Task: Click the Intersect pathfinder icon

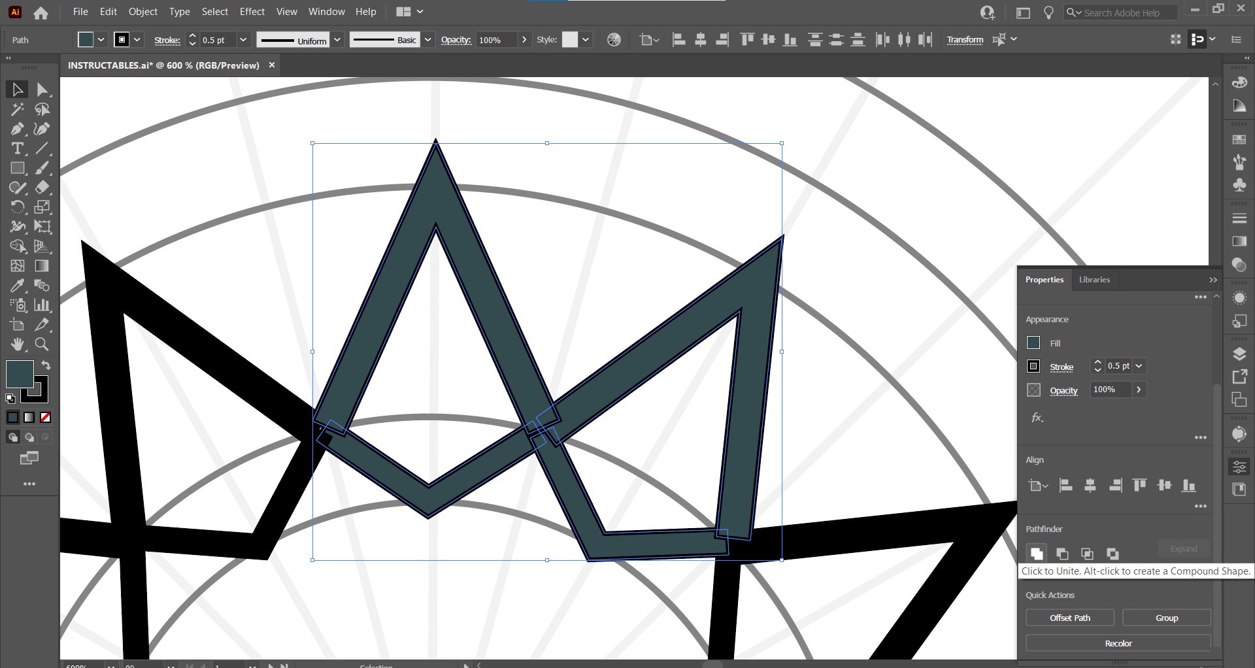Action: (x=1088, y=554)
